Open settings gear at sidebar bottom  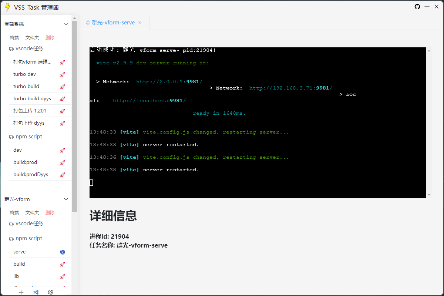51,292
